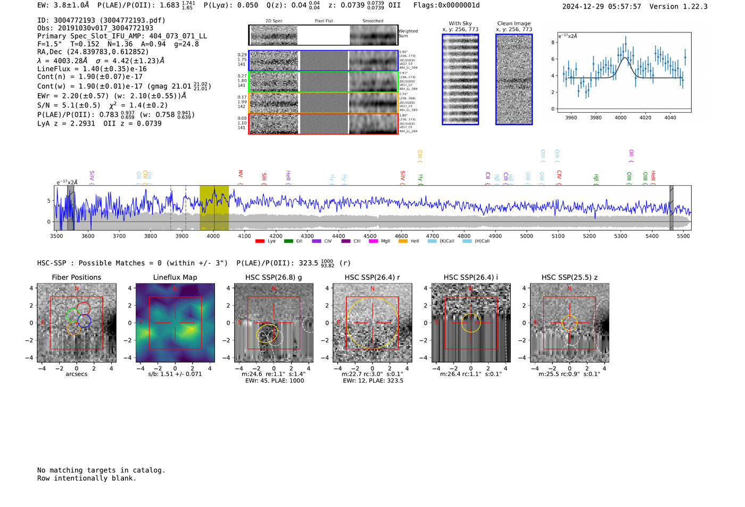Screen dimensions: 745x507
Task: Click the s/b: 1.51 +/- 0.071 caption
Action: pyautogui.click(x=175, y=374)
